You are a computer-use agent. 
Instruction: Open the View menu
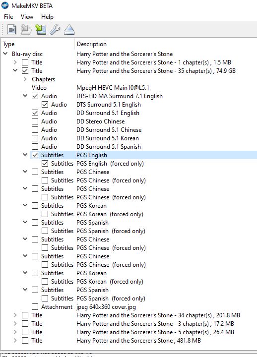point(27,17)
